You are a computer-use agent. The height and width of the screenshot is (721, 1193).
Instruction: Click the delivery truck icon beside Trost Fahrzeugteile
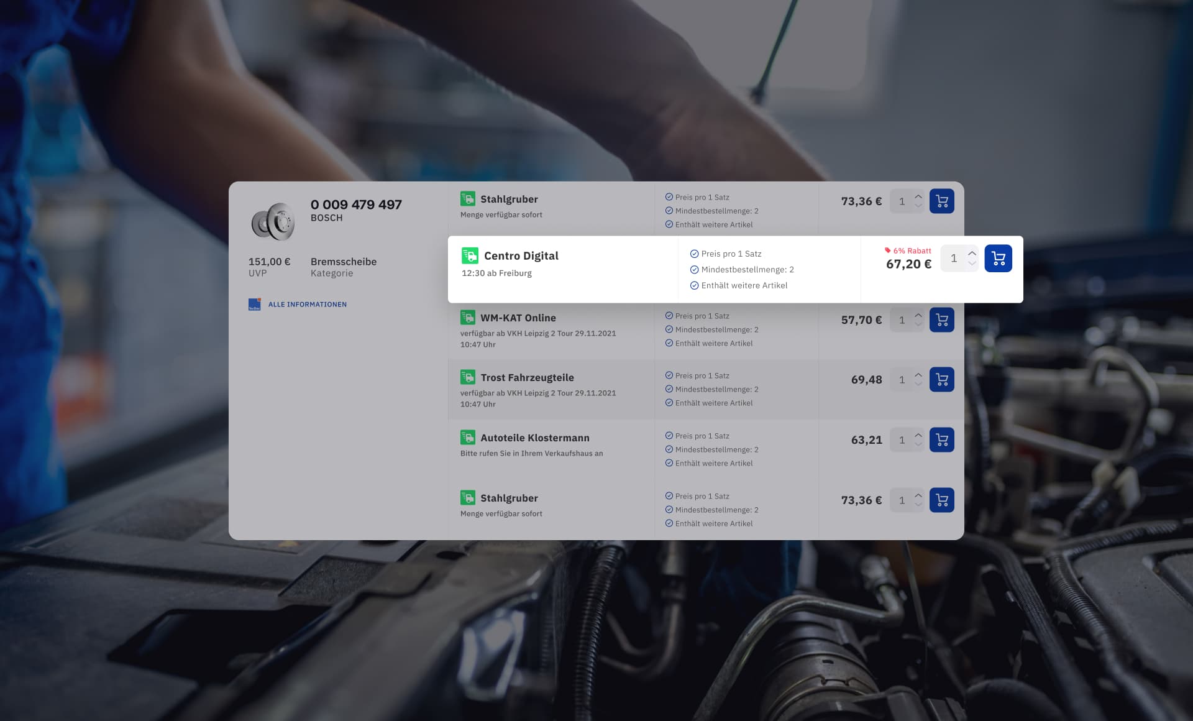click(468, 377)
